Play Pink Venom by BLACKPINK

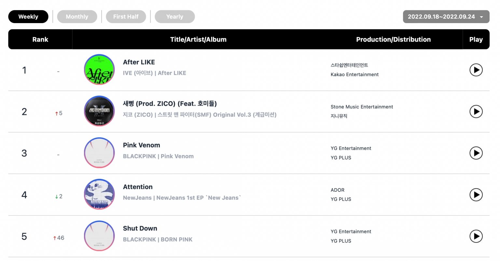tap(476, 153)
